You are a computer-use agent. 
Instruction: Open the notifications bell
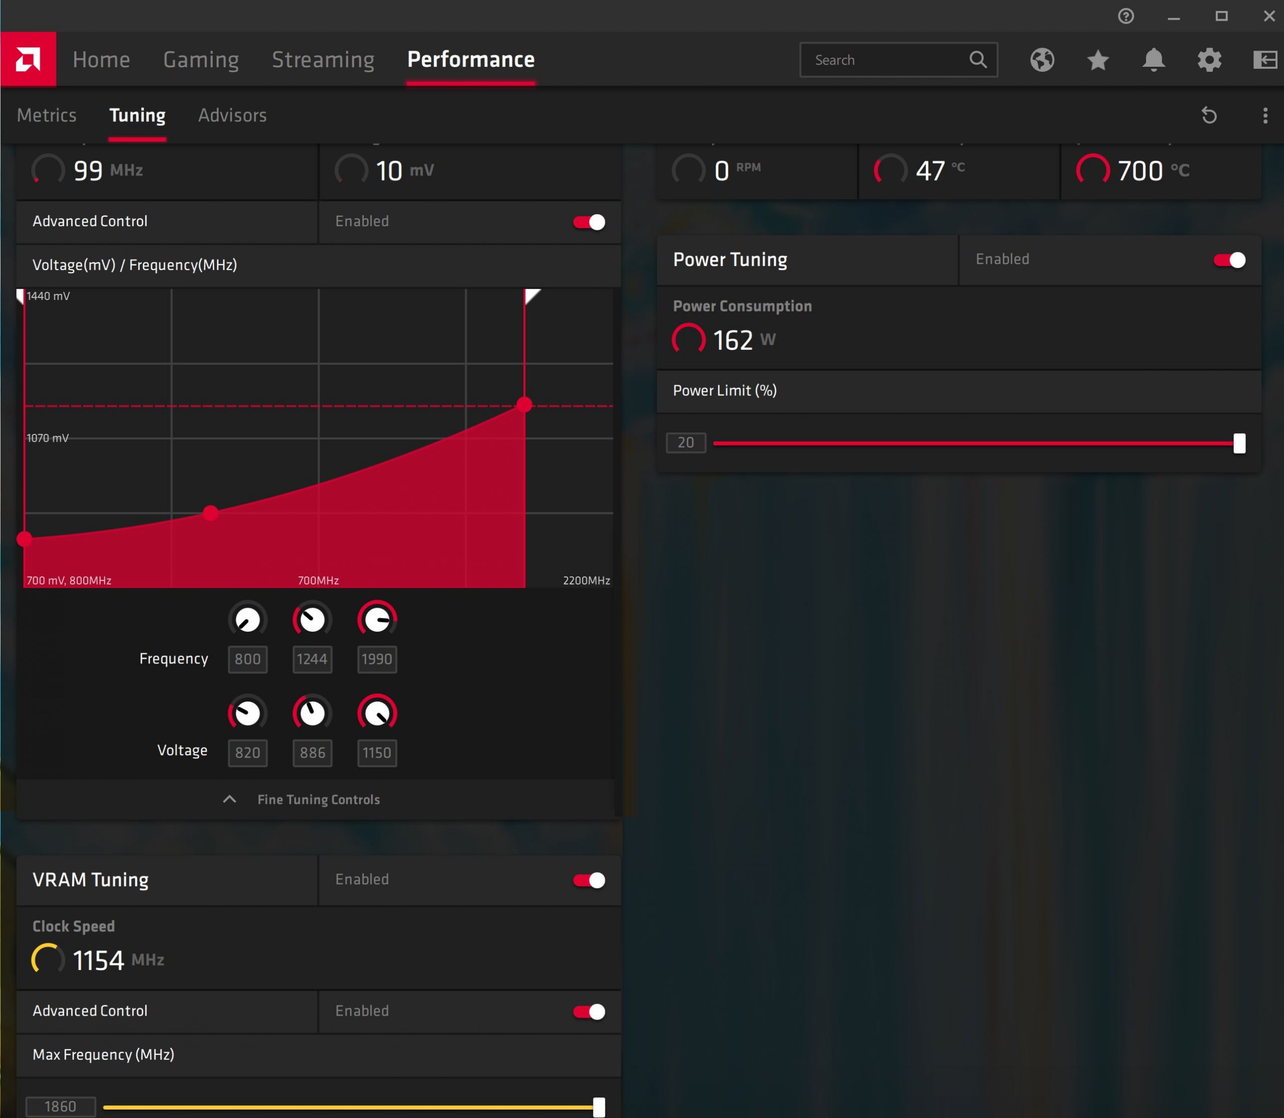coord(1153,60)
